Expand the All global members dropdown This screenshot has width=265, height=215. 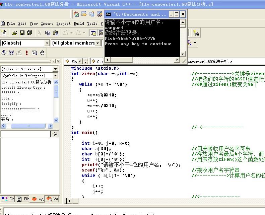click(x=97, y=43)
